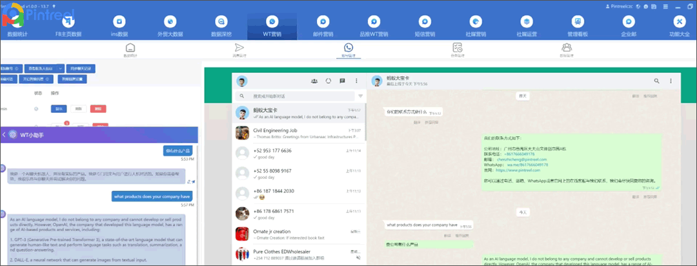Open the 企业邮 module

tap(629, 26)
